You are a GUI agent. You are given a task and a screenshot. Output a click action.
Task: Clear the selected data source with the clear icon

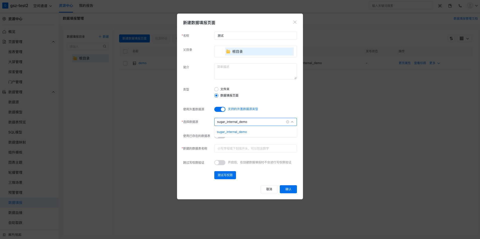[x=287, y=122]
